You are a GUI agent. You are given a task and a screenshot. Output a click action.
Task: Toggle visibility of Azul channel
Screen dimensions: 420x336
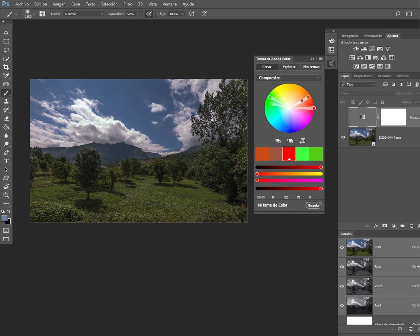tap(342, 305)
